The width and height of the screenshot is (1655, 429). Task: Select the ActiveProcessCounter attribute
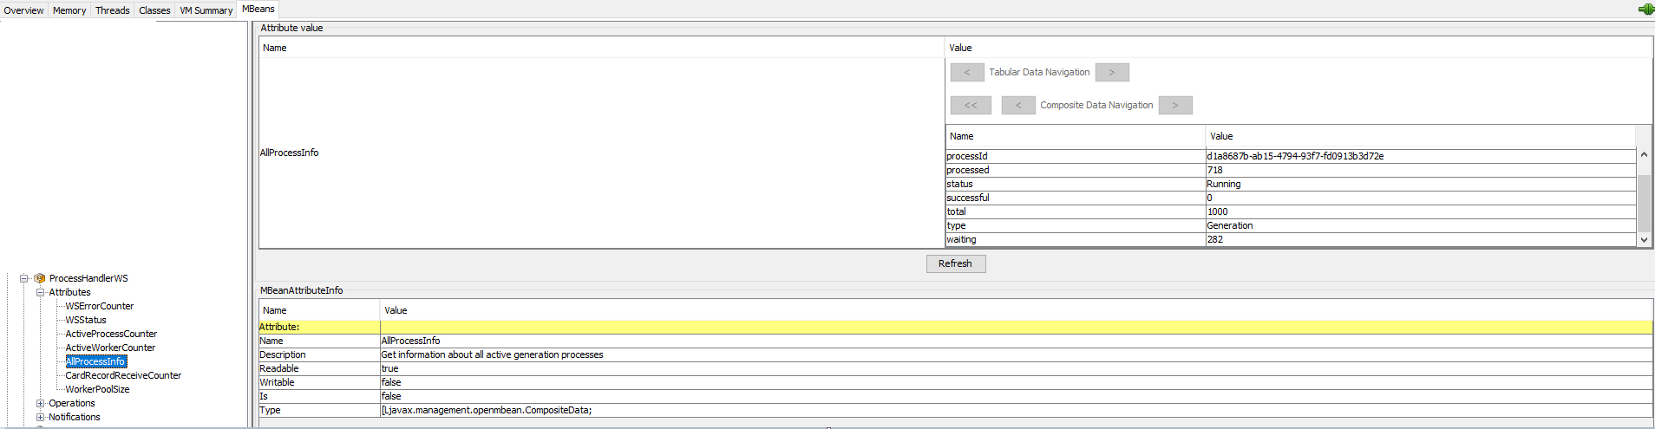point(111,334)
